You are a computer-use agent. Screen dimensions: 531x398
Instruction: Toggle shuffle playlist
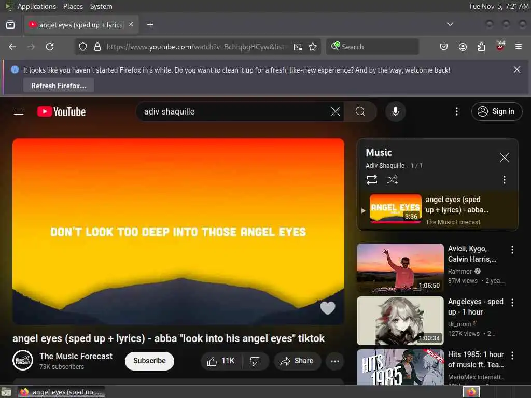tap(392, 180)
